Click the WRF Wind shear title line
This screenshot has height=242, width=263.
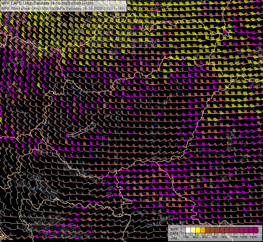63,8
